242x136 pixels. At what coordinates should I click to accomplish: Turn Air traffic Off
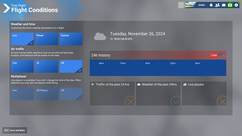pos(71,66)
